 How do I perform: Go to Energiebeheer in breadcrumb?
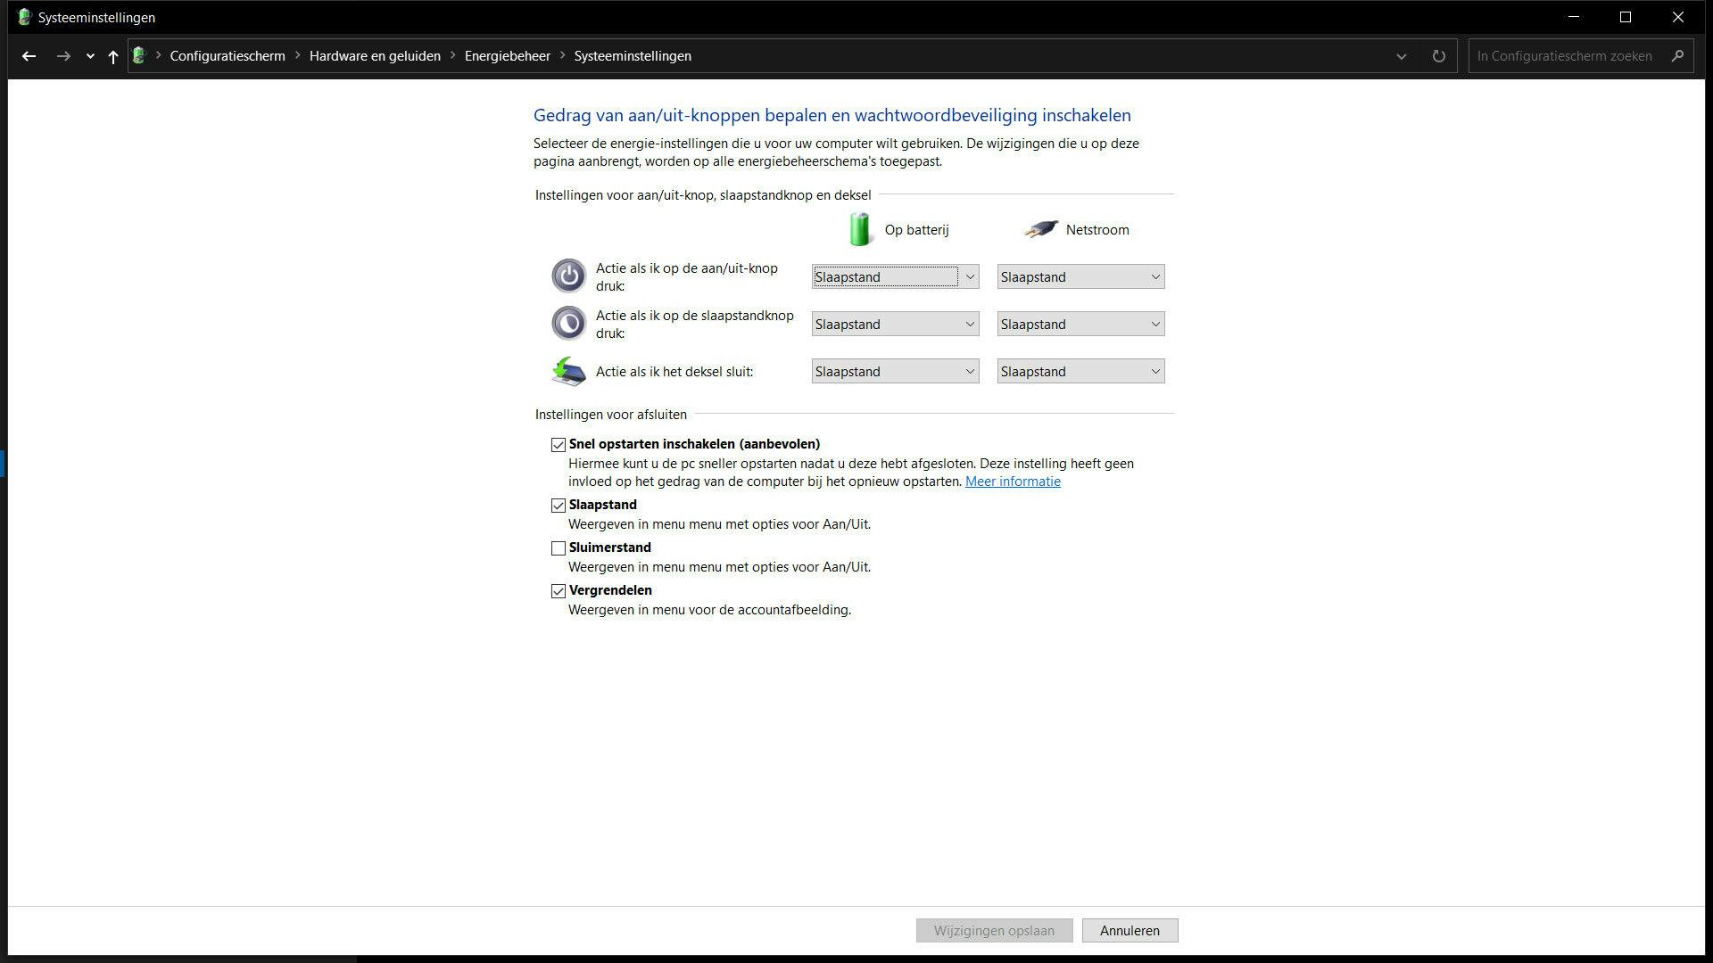point(507,56)
